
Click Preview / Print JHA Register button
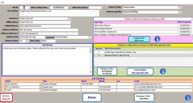tap(107, 71)
